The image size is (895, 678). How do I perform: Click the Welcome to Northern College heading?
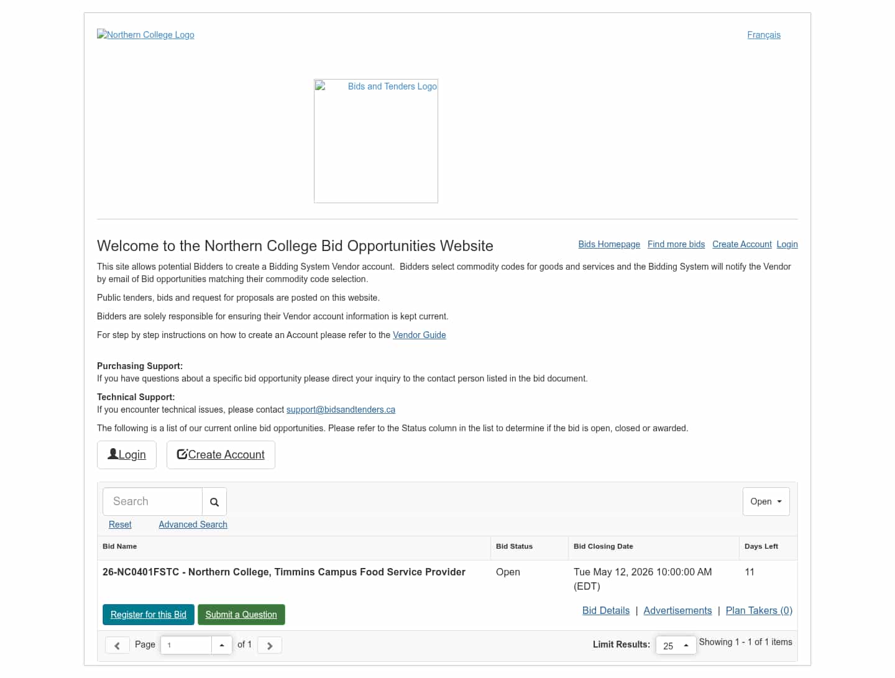click(295, 246)
